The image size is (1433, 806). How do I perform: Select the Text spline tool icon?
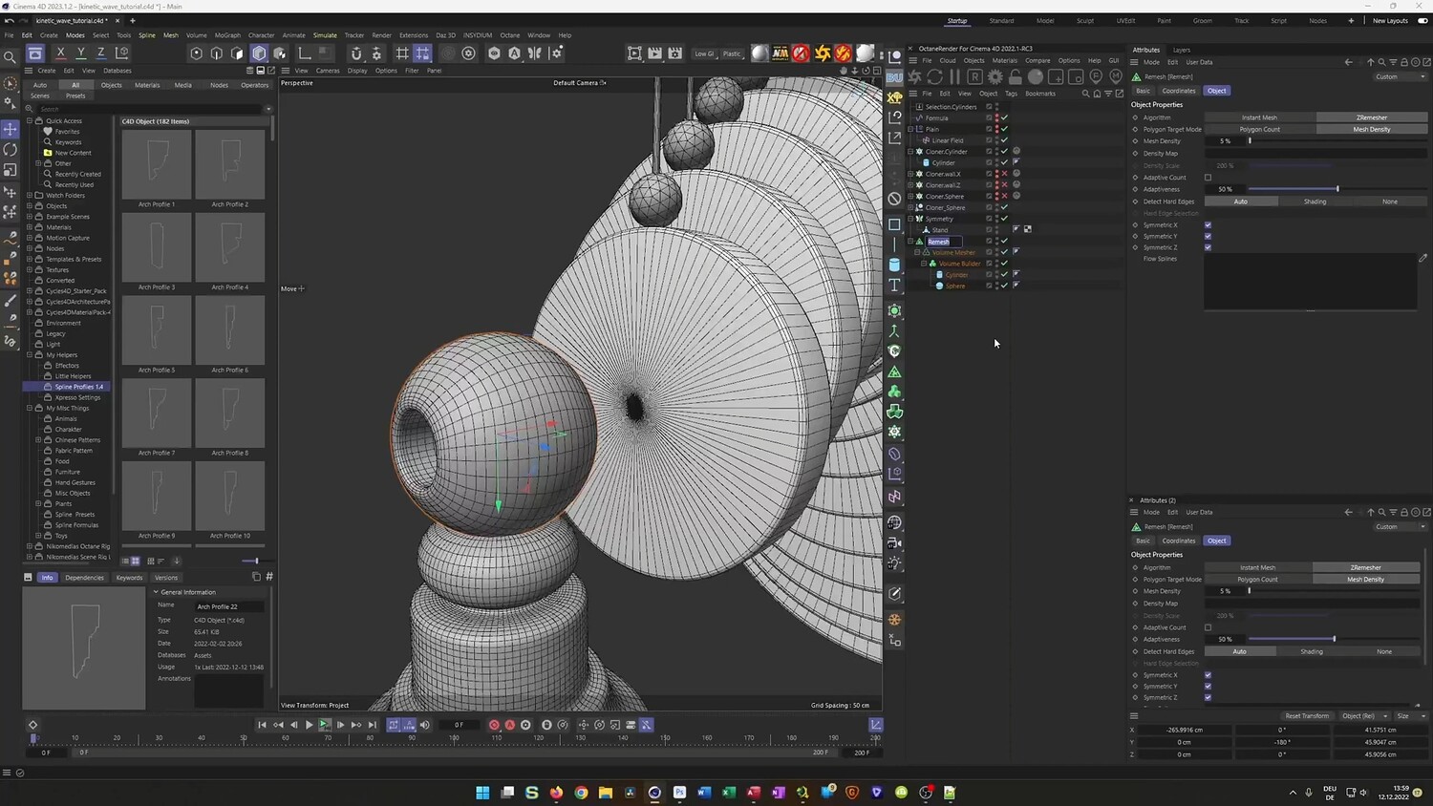click(894, 285)
